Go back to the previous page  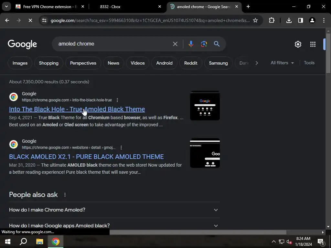pos(7,20)
